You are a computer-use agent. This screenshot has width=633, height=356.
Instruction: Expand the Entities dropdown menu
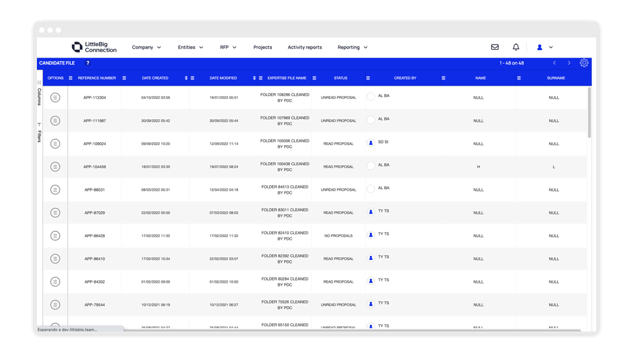[x=190, y=47]
